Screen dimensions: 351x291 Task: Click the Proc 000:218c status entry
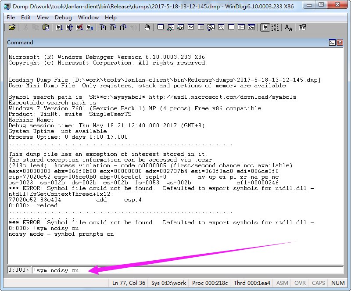coord(210,283)
